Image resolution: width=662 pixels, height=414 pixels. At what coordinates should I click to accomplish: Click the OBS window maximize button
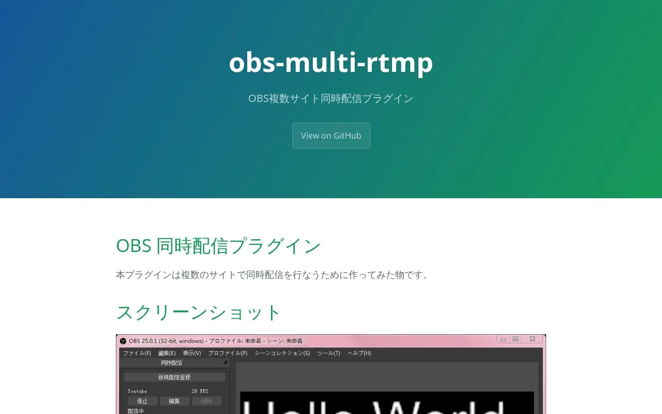click(515, 339)
